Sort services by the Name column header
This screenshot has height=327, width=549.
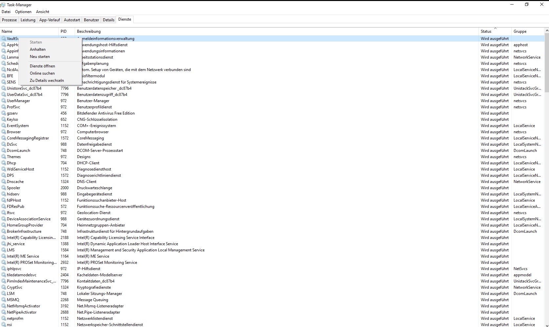click(x=29, y=31)
